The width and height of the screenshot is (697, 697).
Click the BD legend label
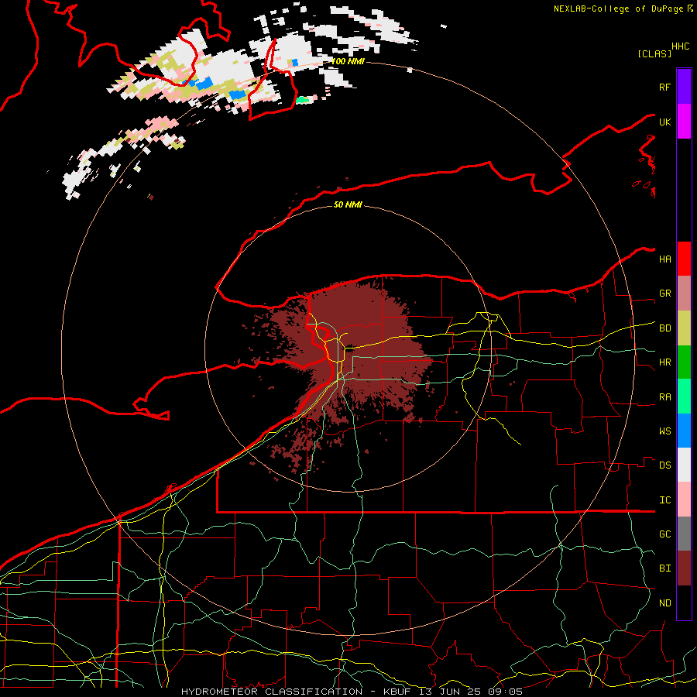pos(665,328)
